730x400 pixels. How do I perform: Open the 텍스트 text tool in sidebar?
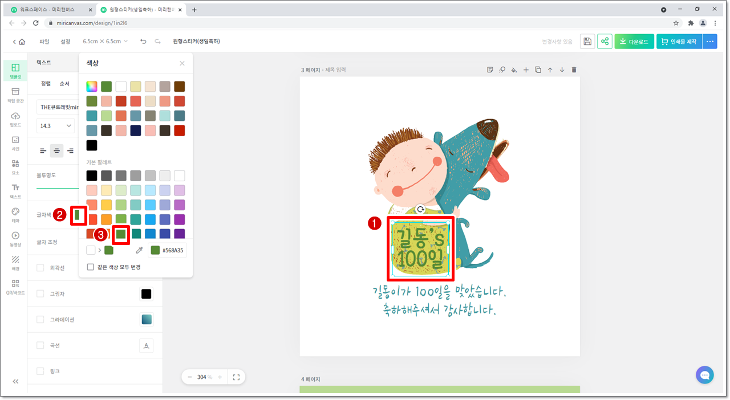coord(15,191)
